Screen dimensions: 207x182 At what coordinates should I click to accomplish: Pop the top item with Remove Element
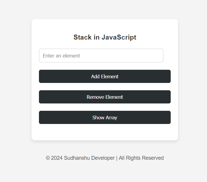point(105,97)
